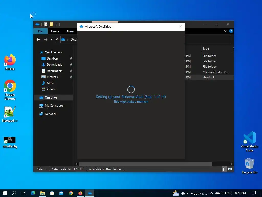The image size is (262, 197).
Task: Open the Recycle Bin
Action: pos(249,166)
